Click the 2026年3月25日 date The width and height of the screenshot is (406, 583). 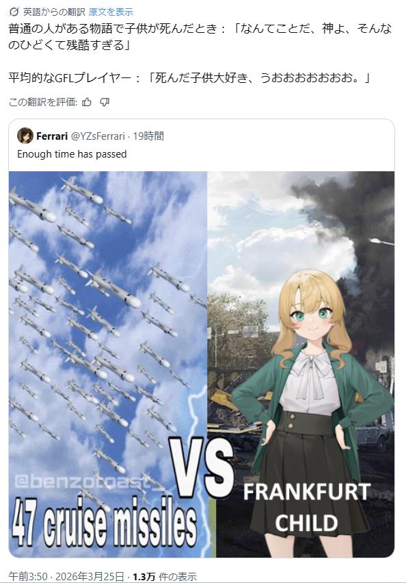point(90,577)
